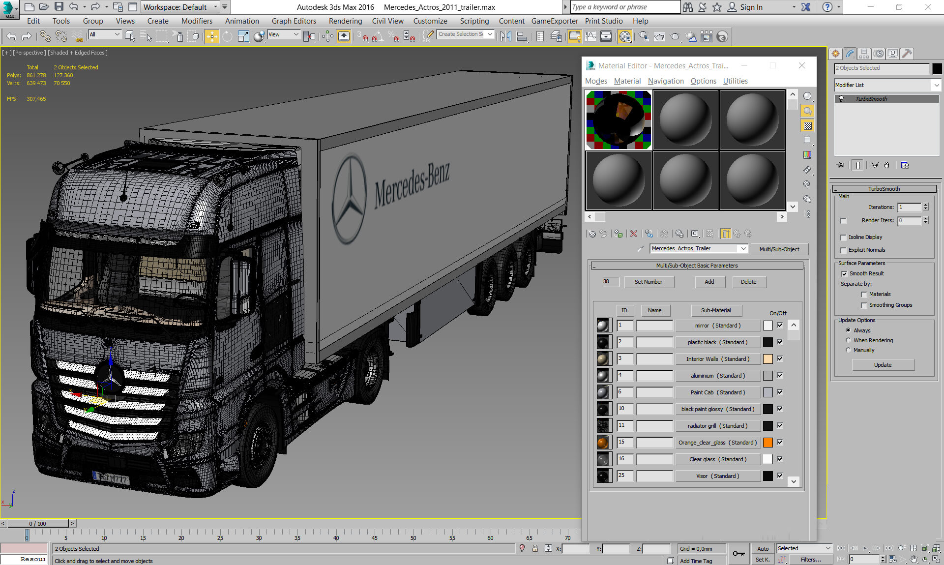
Task: Select the When Rendering radio option
Action: (x=848, y=340)
